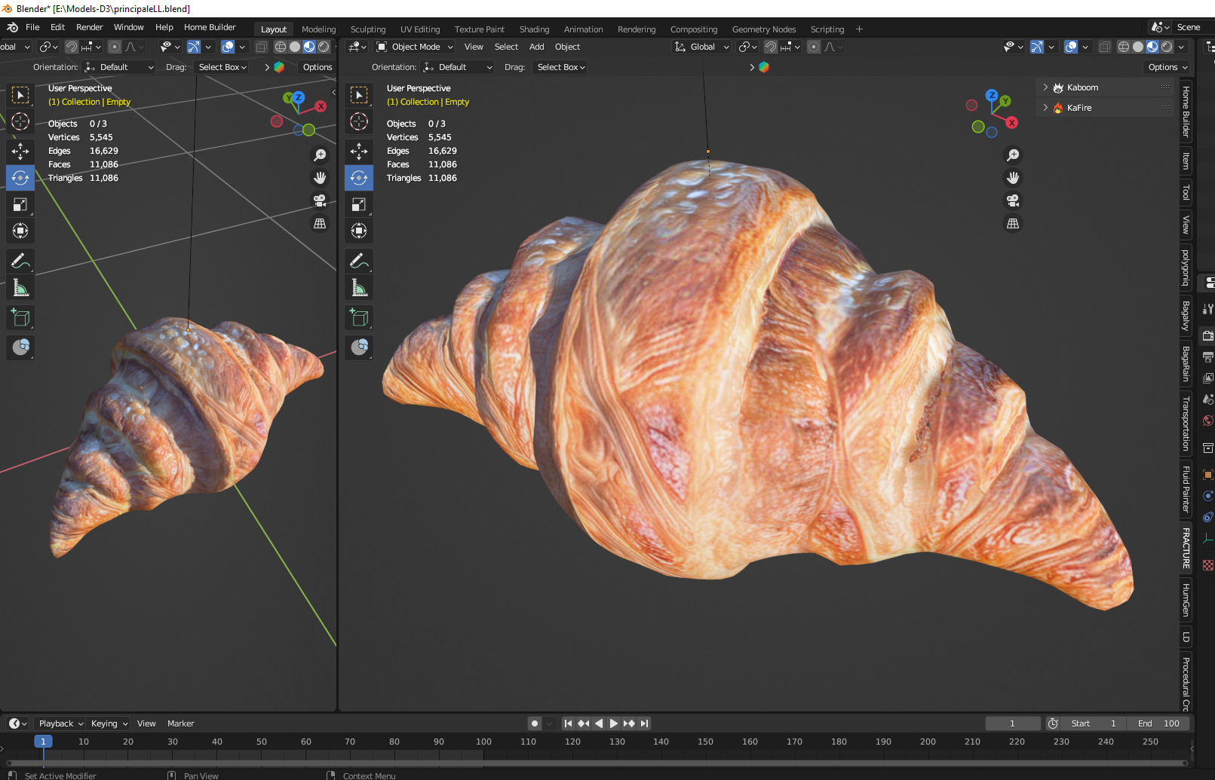Toggle proportional editing in right viewport header
This screenshot has height=780, width=1215.
tap(814, 47)
